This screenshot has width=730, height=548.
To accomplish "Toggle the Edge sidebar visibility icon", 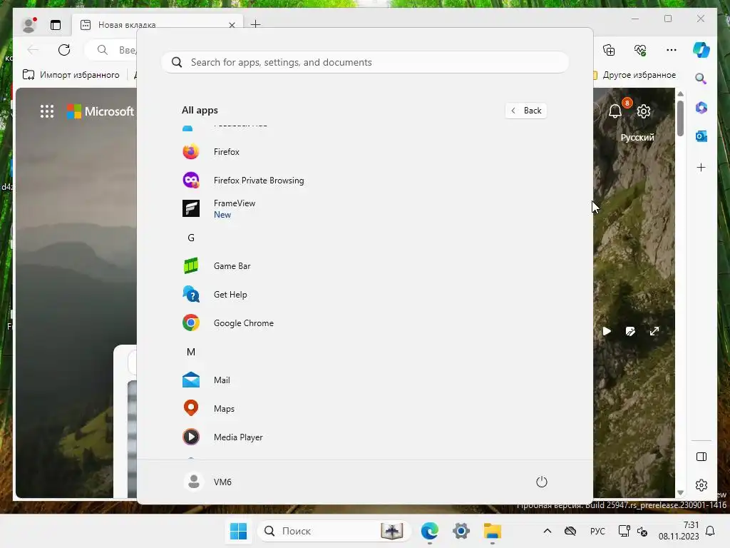I will point(701,457).
